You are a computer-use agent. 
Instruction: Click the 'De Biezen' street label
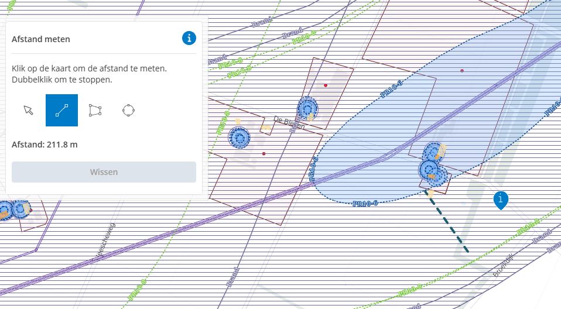tap(289, 123)
